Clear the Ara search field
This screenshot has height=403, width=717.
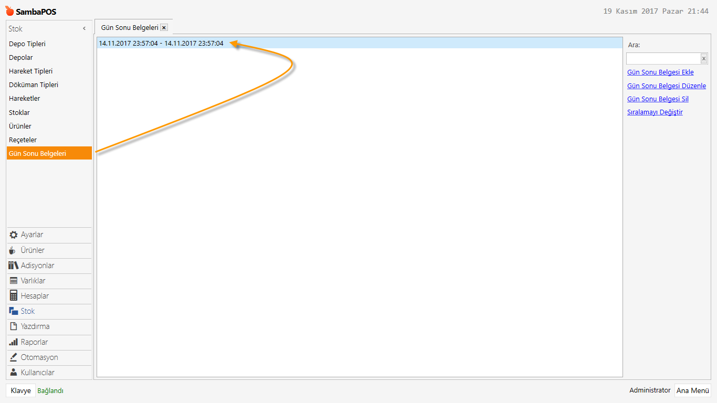click(x=704, y=59)
